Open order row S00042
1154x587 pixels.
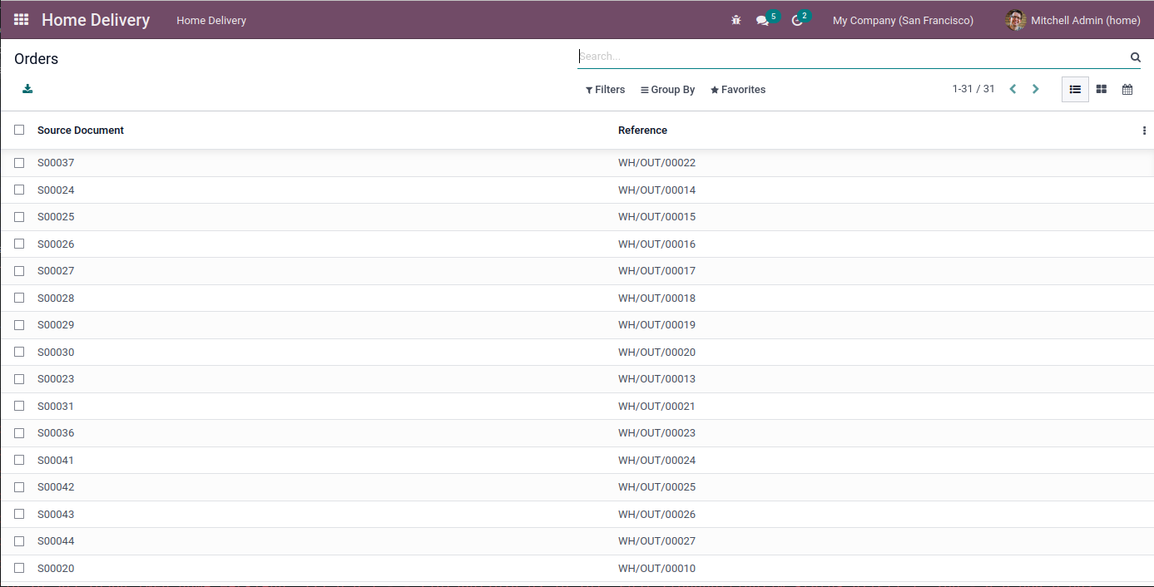577,487
